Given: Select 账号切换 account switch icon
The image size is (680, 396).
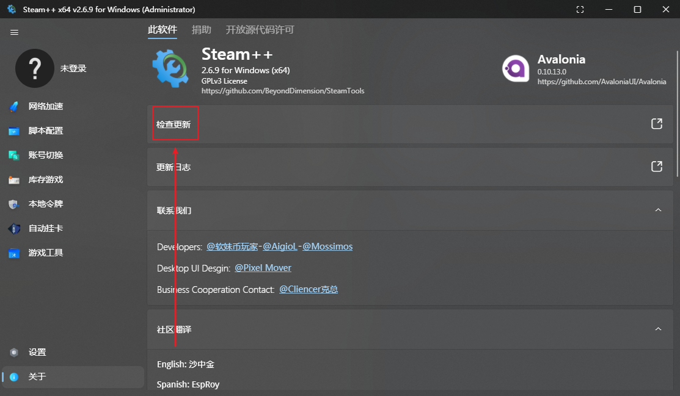Looking at the screenshot, I should (x=14, y=155).
